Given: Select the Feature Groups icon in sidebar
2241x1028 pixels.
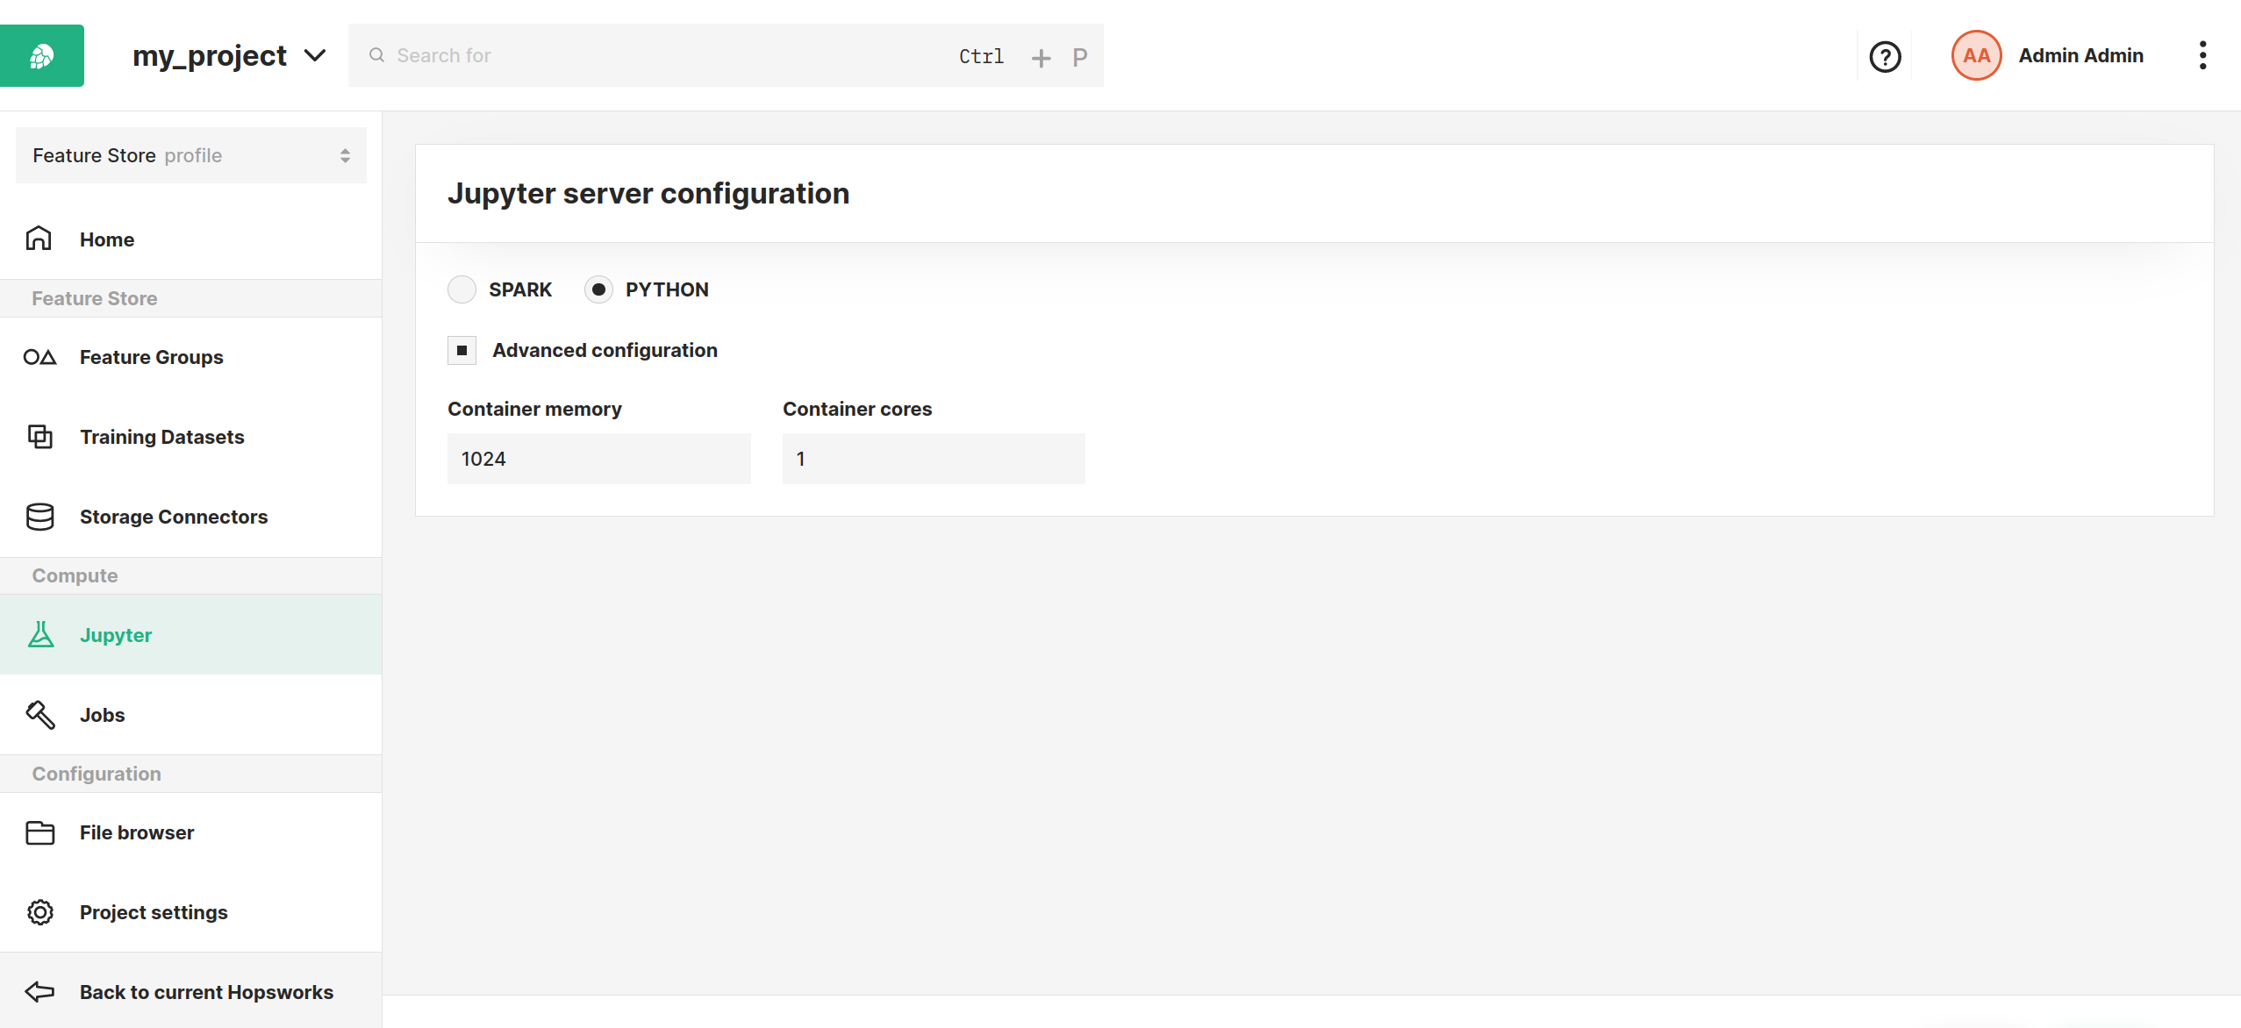Looking at the screenshot, I should coord(39,357).
